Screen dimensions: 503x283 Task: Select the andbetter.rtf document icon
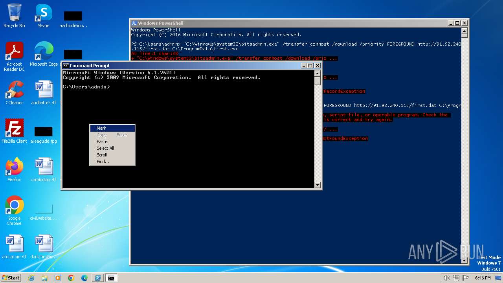point(44,93)
